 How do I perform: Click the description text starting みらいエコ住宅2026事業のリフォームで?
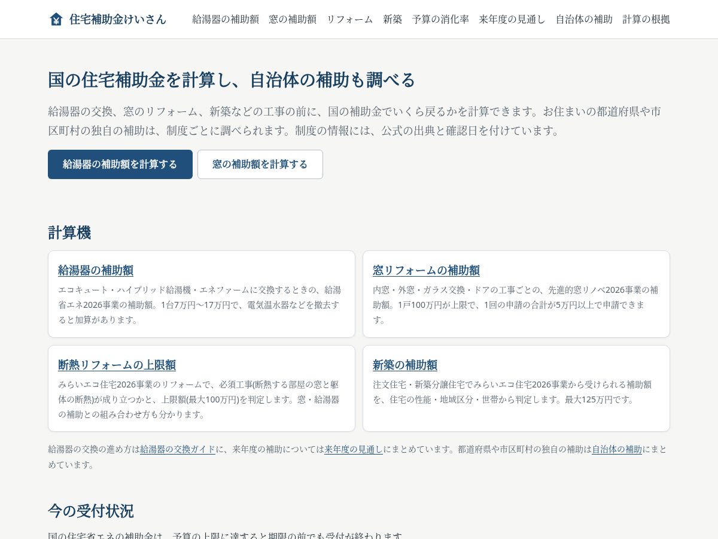pos(199,399)
